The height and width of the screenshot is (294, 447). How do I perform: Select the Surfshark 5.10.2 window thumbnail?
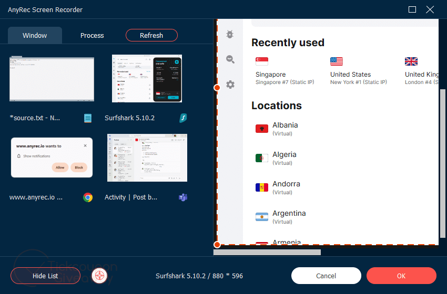tap(147, 79)
